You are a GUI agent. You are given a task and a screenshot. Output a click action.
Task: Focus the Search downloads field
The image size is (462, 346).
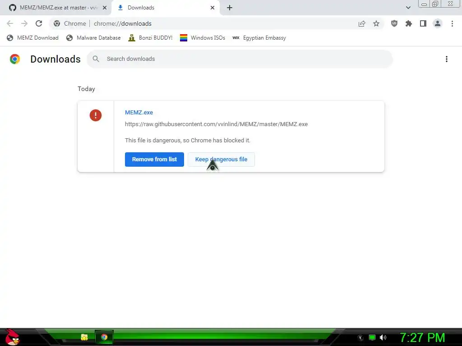(240, 59)
